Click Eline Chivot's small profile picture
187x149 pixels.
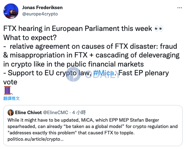point(11,113)
